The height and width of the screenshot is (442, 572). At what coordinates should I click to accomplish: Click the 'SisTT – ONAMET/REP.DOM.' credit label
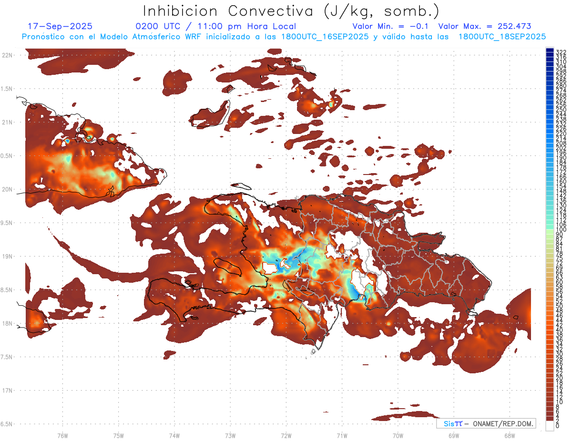pyautogui.click(x=486, y=423)
